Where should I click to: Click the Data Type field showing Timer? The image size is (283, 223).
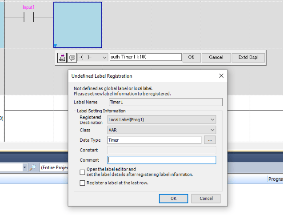click(154, 140)
